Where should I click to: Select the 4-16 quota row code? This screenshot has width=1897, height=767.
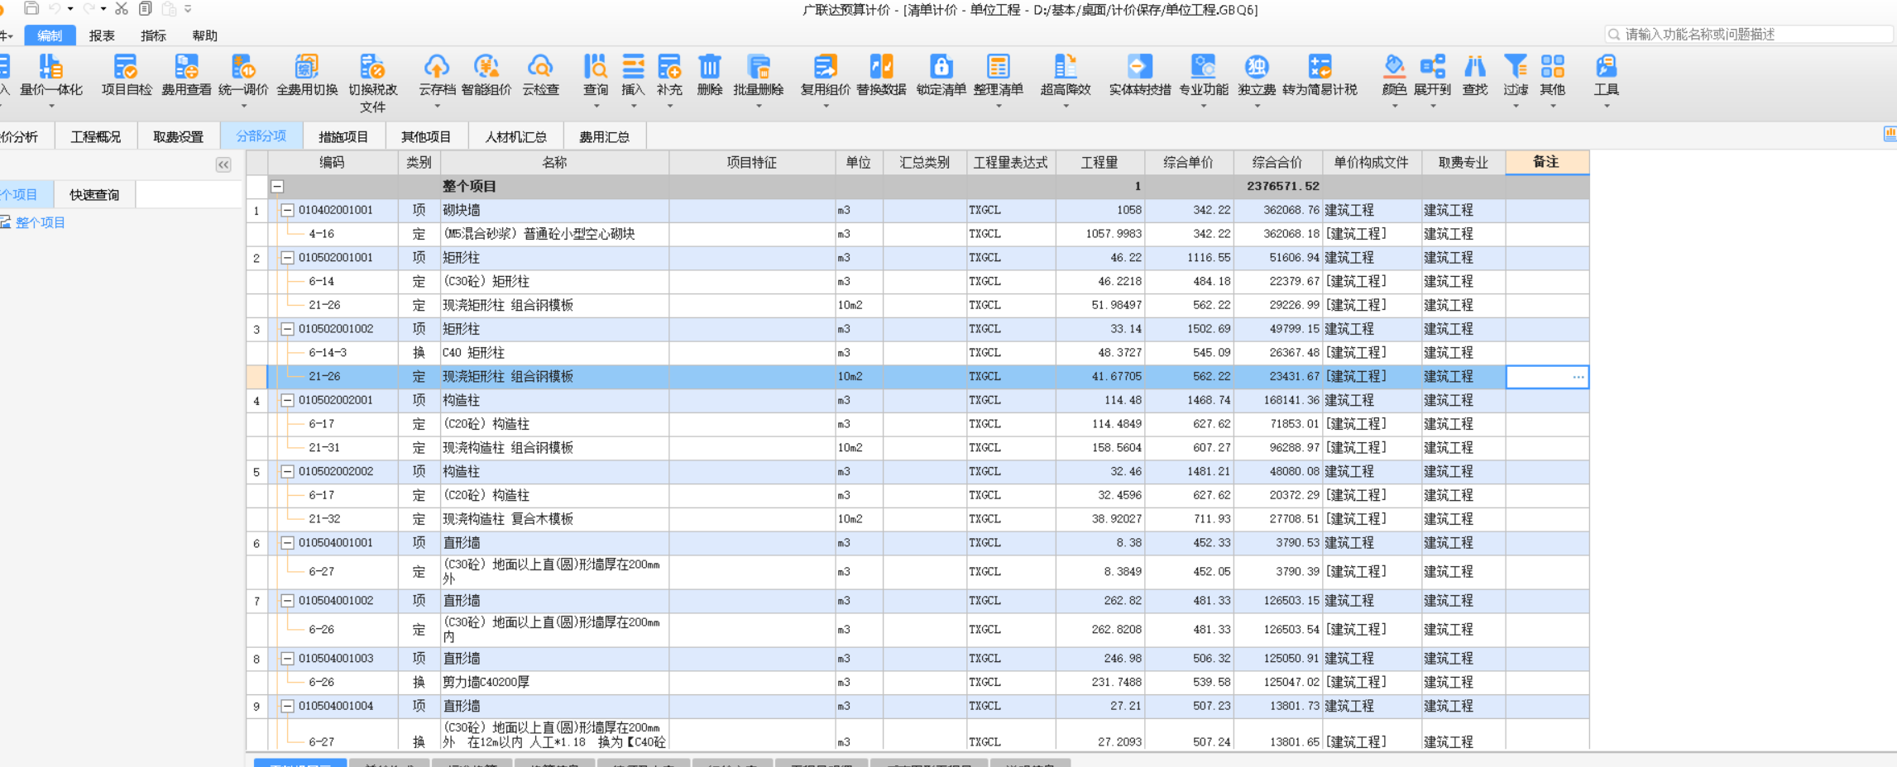coord(321,234)
